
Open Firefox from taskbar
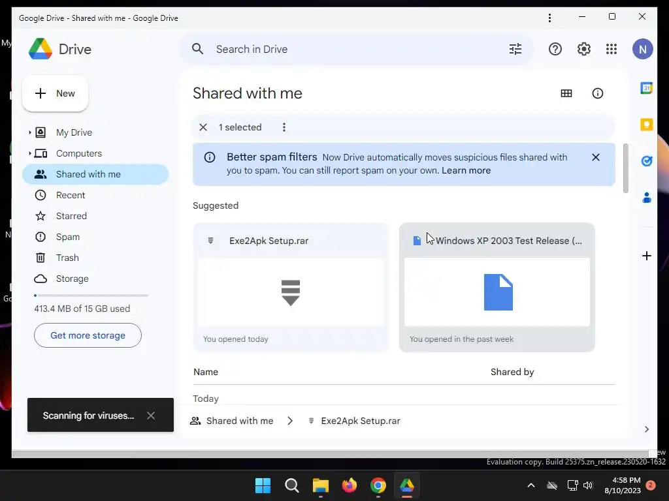click(350, 485)
